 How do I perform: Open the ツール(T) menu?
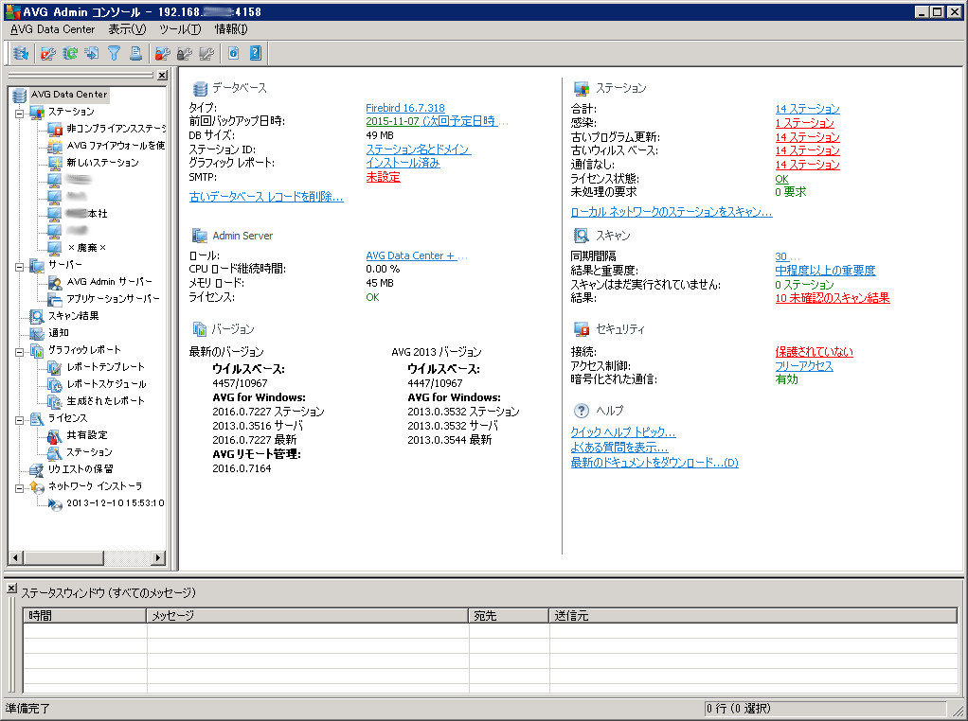pyautogui.click(x=180, y=29)
